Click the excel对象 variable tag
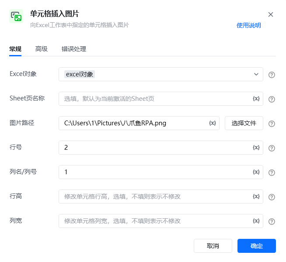 tap(80, 74)
